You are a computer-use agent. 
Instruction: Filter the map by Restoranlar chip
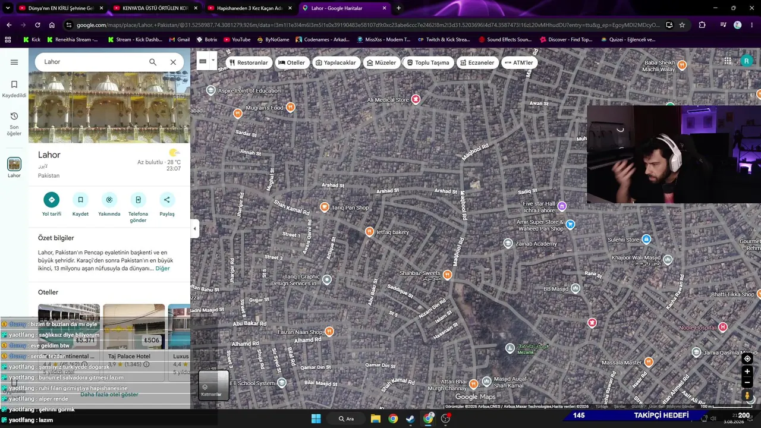pyautogui.click(x=249, y=62)
